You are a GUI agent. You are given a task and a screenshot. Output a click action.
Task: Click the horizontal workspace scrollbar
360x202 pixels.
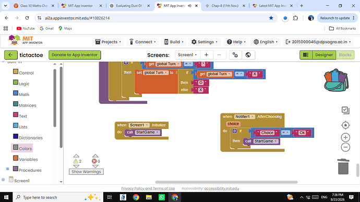pyautogui.click(x=226, y=182)
